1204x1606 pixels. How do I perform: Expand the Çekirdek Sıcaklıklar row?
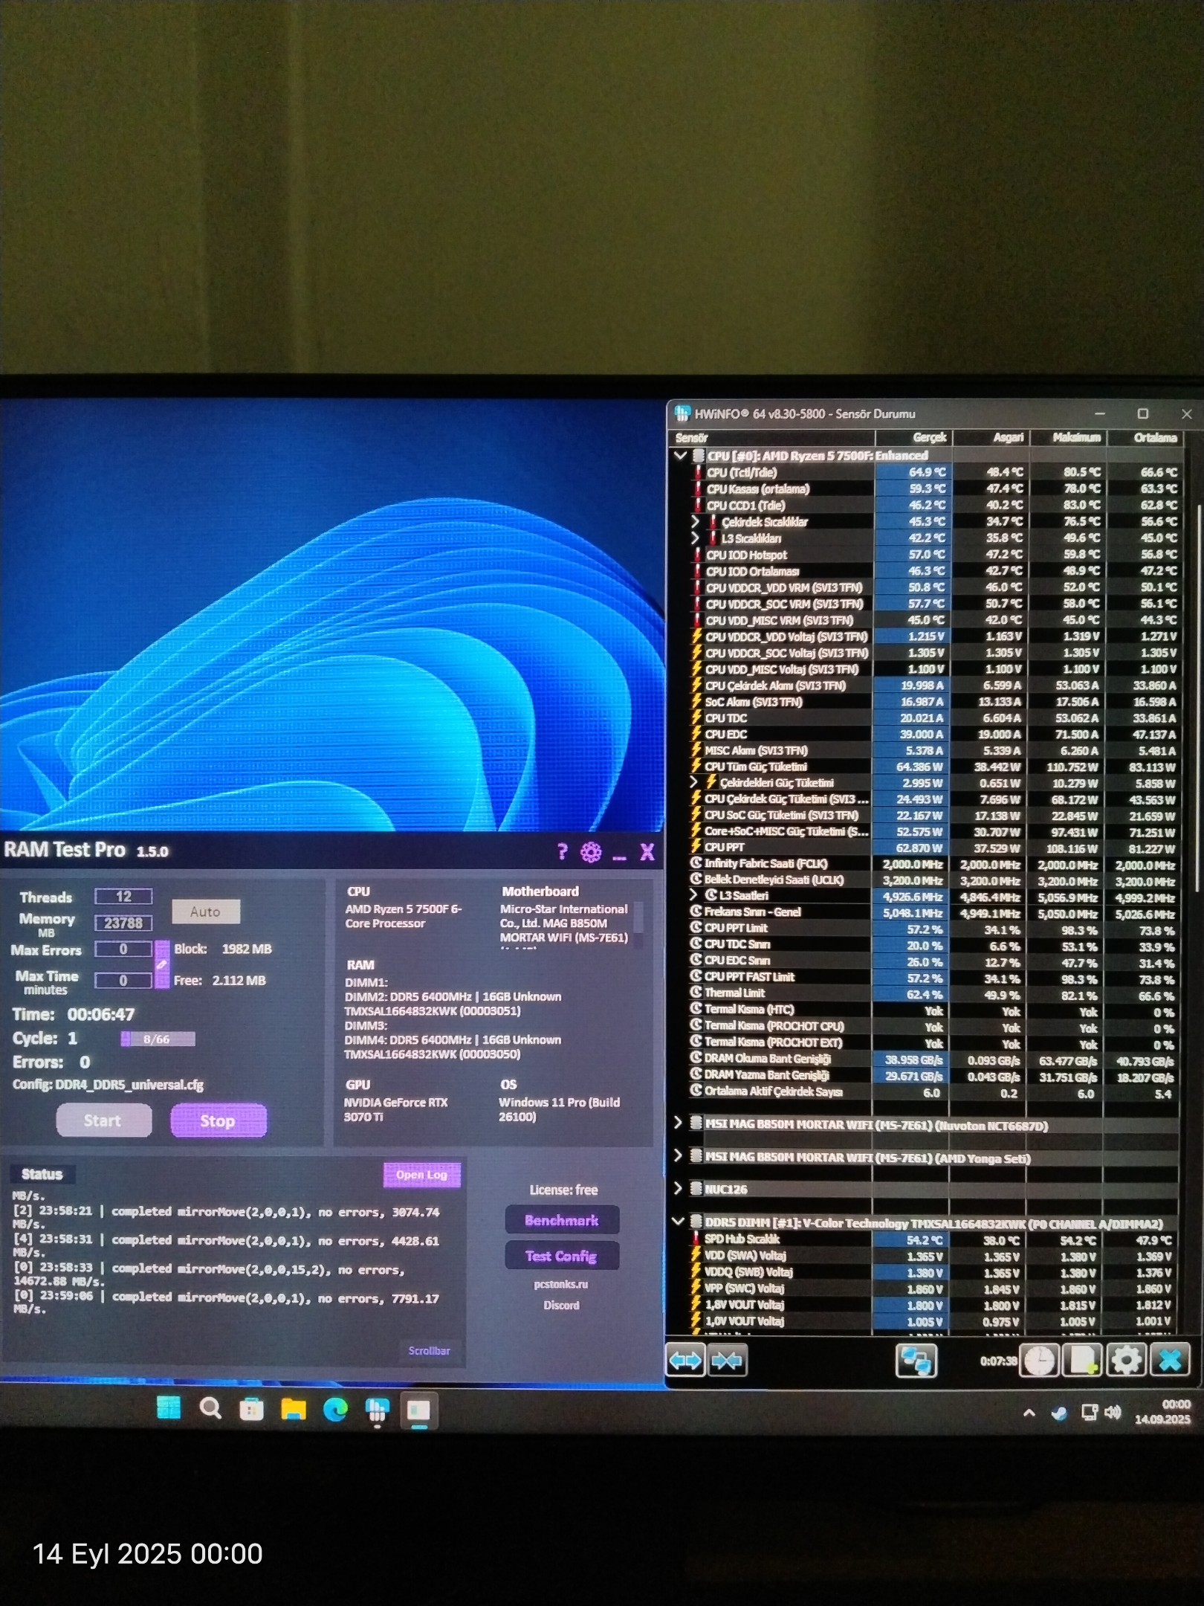696,521
